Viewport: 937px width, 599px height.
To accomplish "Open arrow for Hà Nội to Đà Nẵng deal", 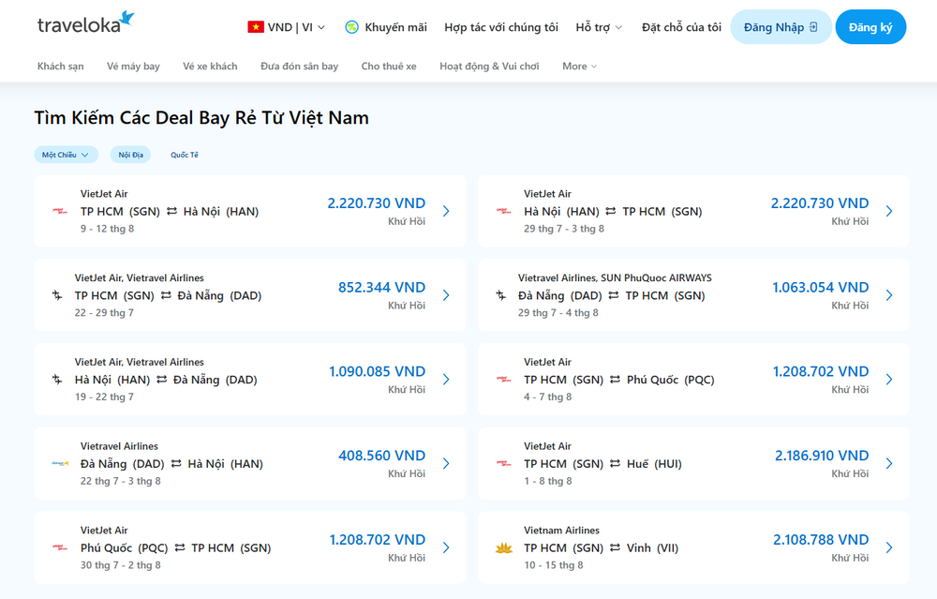I will 446,380.
